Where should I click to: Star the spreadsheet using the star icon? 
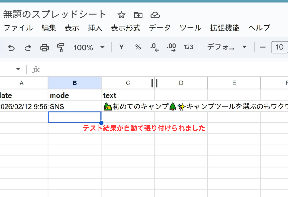point(121,15)
